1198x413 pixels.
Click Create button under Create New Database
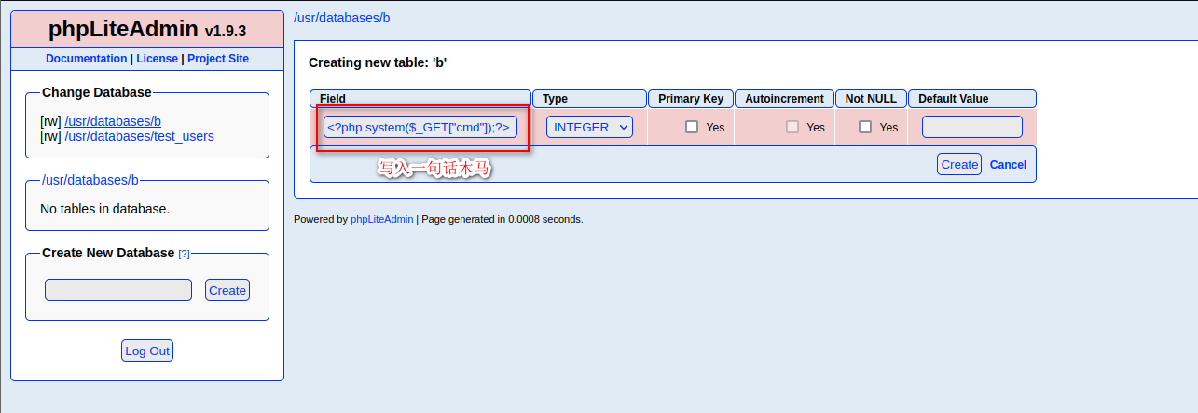227,290
